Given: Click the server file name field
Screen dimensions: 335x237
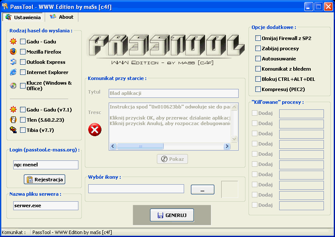Looking at the screenshot, I should (46, 206).
